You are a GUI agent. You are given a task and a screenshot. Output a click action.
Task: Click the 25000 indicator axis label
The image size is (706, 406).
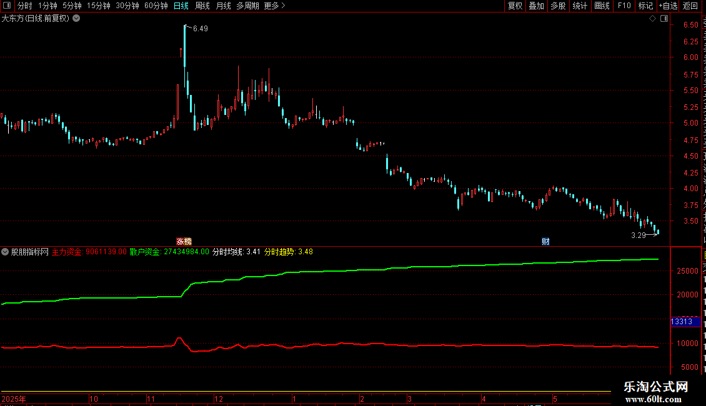tap(687, 271)
